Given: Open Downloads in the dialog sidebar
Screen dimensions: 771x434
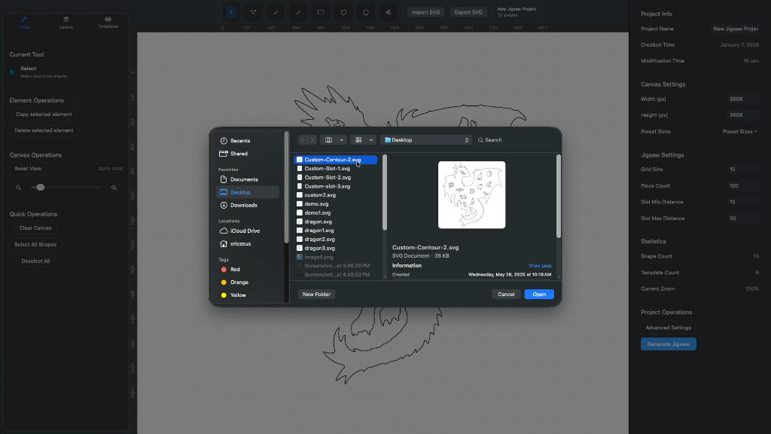Looking at the screenshot, I should coord(243,205).
